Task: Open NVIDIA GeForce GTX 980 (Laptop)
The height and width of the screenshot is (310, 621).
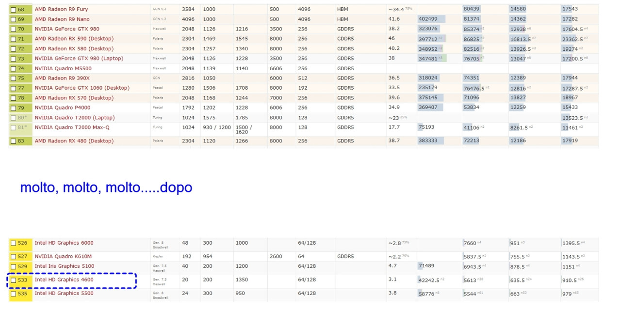Action: coord(79,58)
